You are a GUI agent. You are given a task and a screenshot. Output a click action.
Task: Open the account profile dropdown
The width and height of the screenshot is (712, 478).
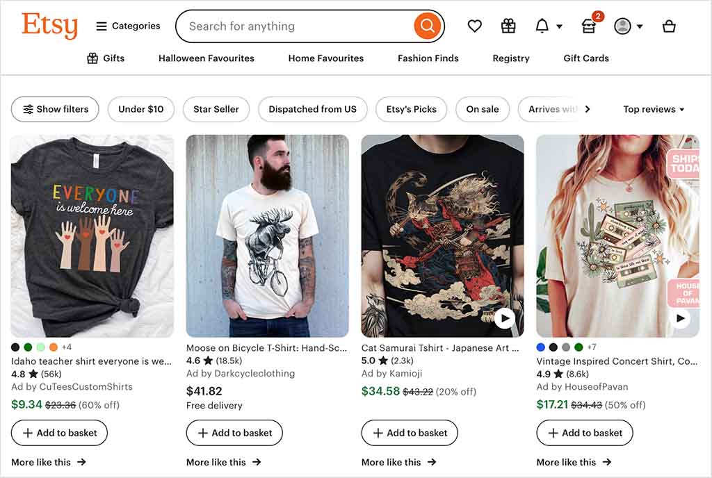[x=628, y=26]
